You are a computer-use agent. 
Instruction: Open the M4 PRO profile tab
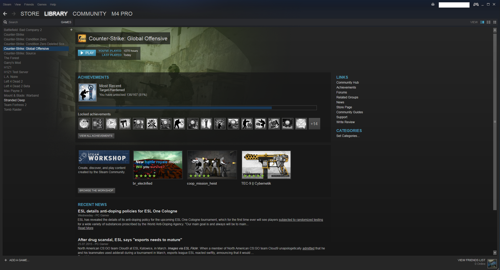[122, 14]
